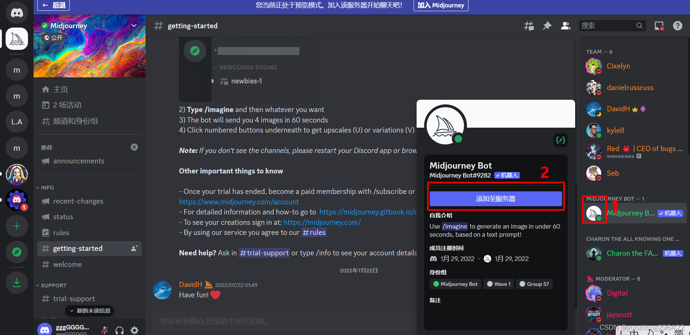Jump to new unread messages pill

90,310
